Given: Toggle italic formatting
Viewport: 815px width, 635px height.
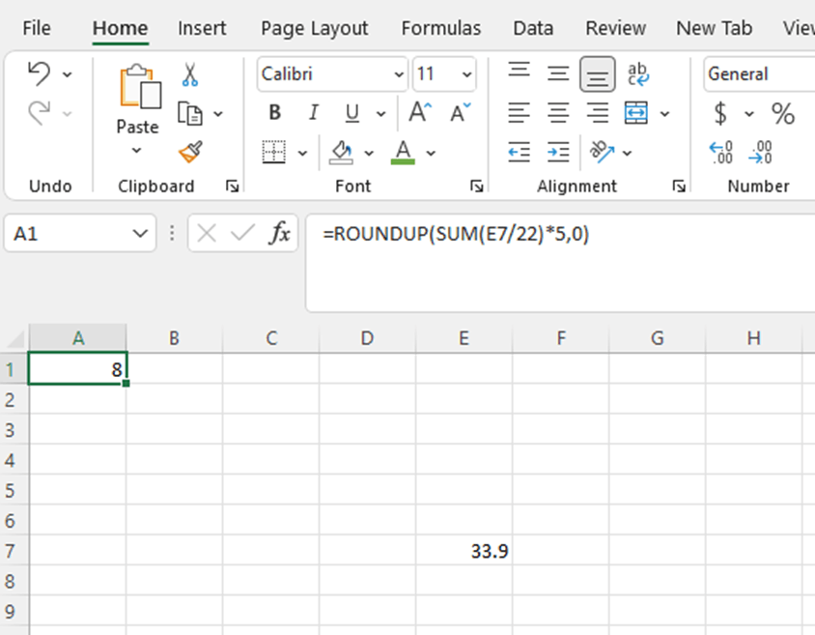Looking at the screenshot, I should 313,112.
